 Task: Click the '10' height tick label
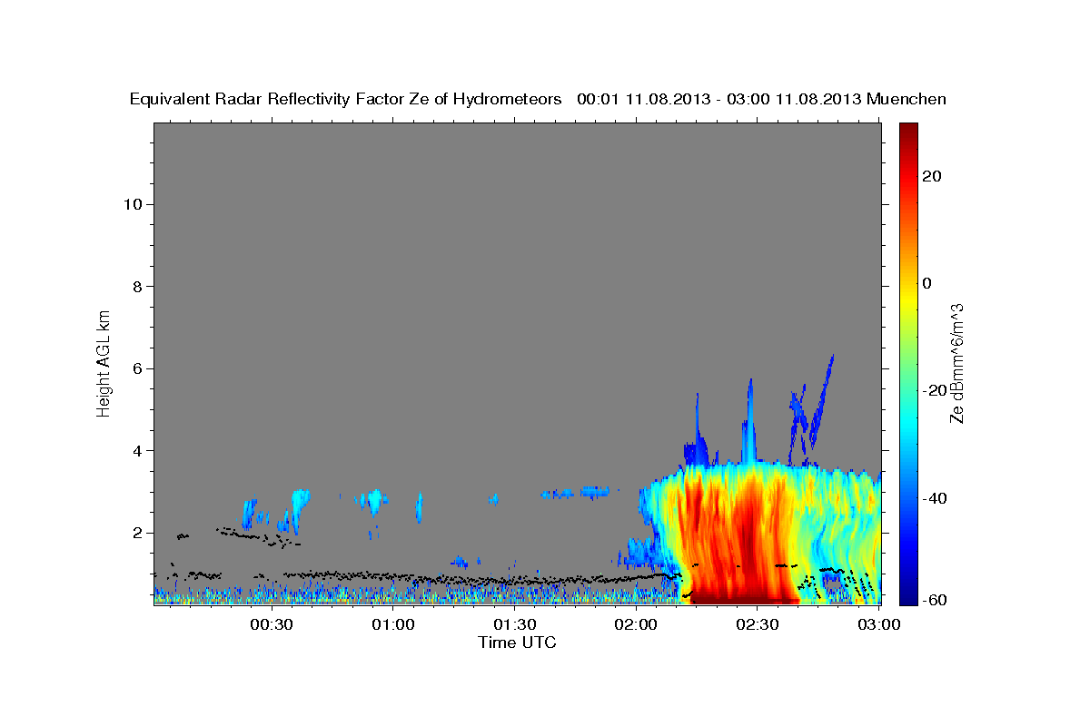coord(133,204)
